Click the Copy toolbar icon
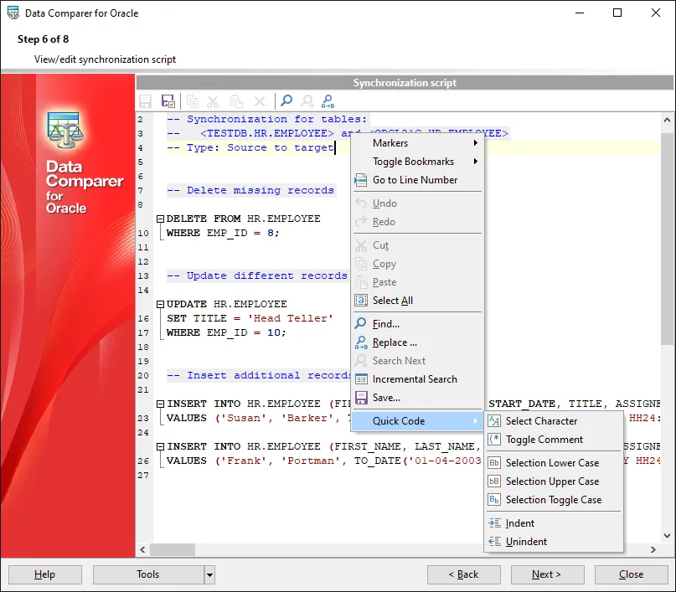Viewport: 676px width, 592px height. (193, 101)
